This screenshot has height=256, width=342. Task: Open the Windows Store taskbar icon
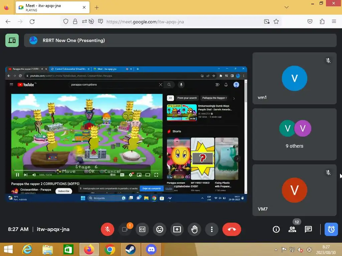pyautogui.click(x=68, y=249)
